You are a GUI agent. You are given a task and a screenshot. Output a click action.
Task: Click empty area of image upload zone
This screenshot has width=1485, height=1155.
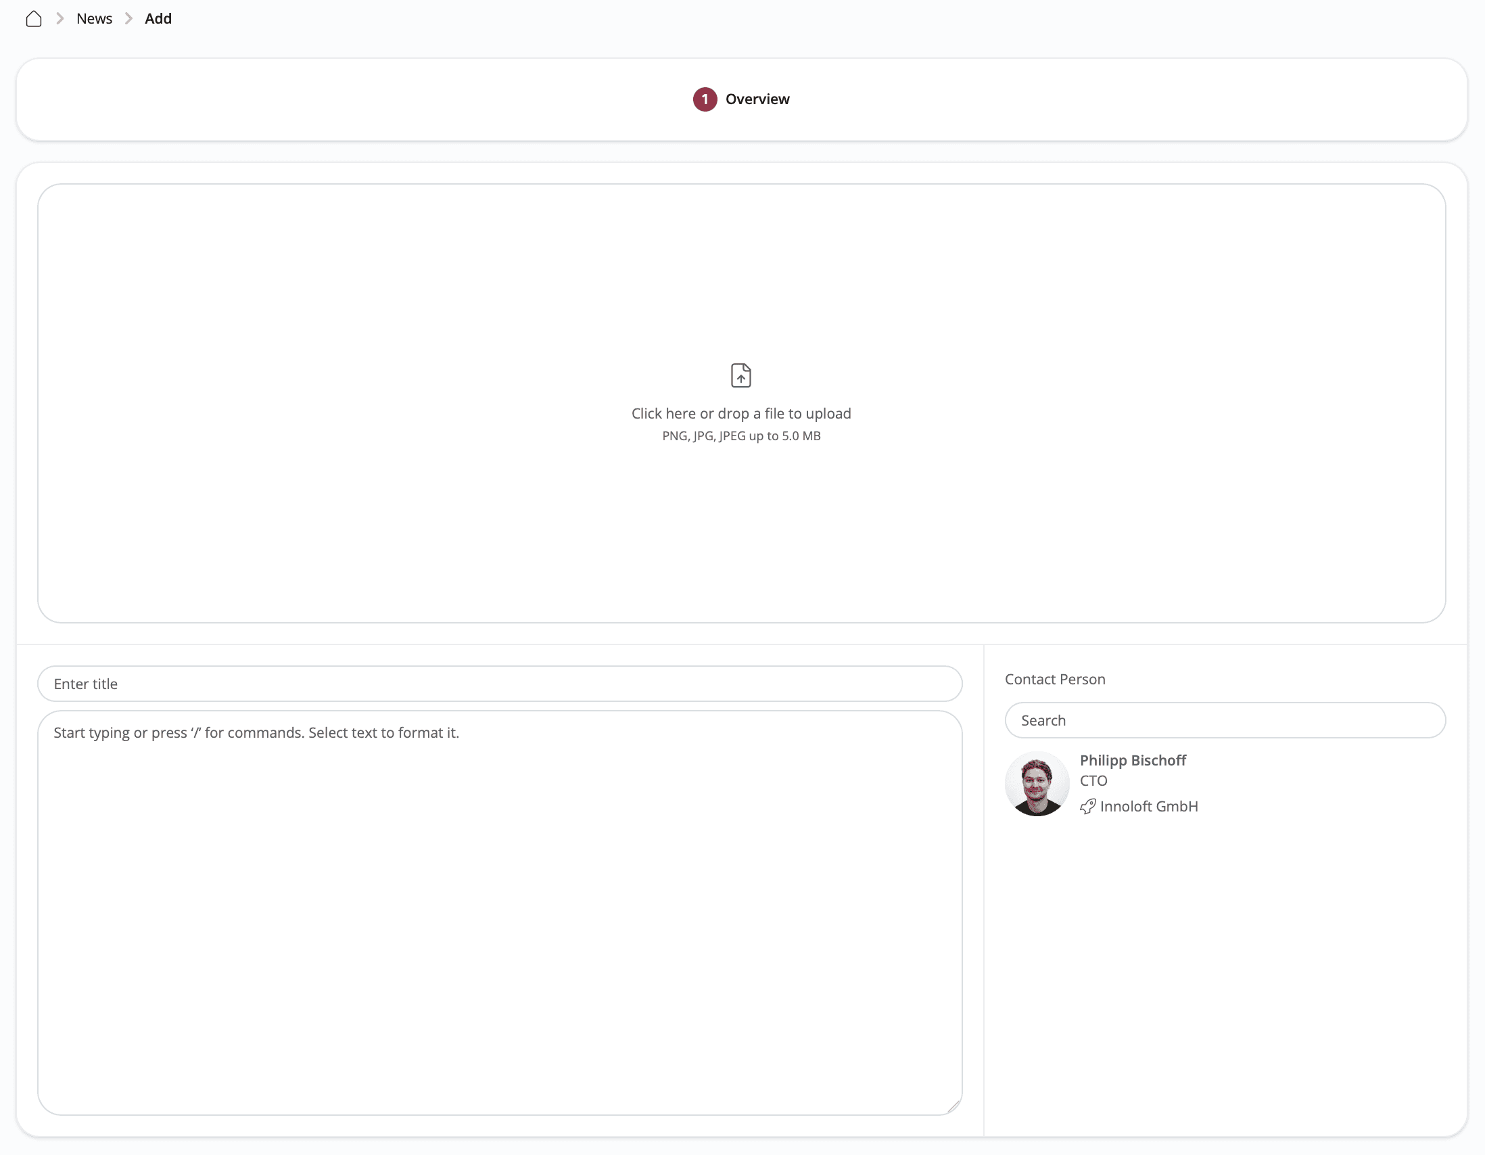[408, 306]
